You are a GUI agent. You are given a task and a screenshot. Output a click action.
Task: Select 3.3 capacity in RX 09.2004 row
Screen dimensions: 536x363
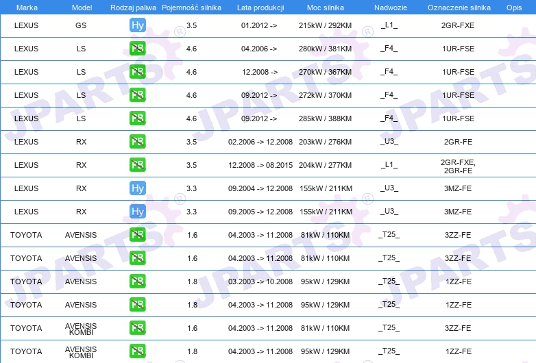click(191, 188)
